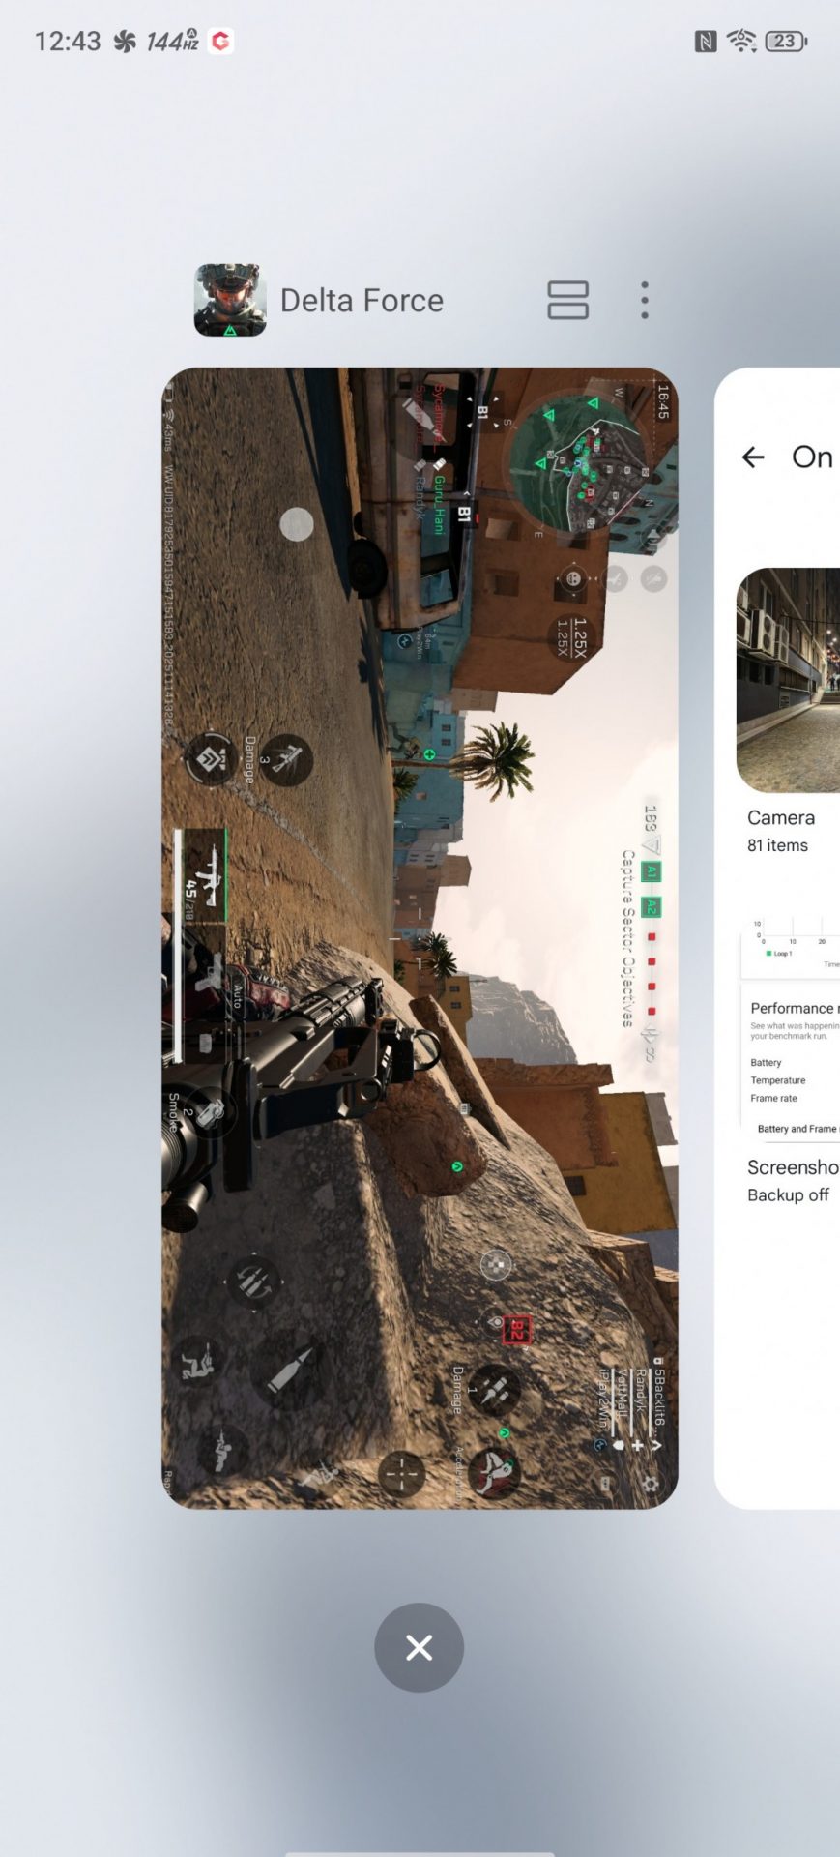Tap the NFC status bar icon

pyautogui.click(x=706, y=41)
